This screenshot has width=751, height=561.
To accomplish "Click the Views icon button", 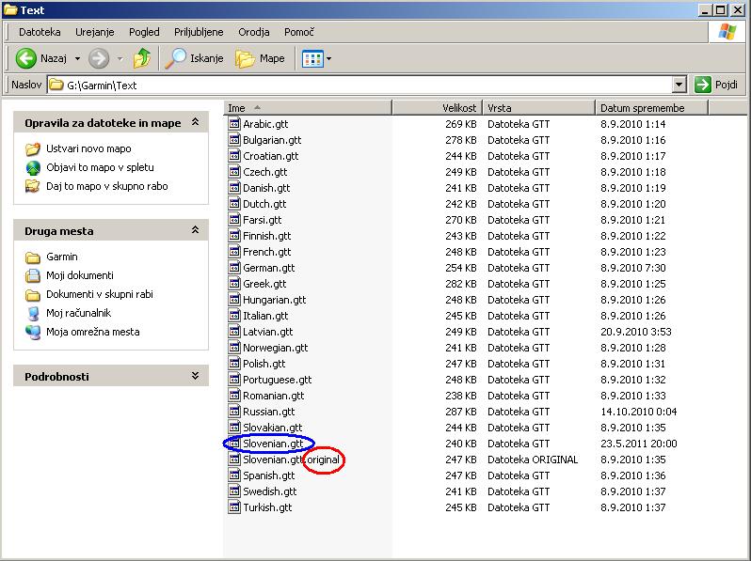I will pos(312,59).
